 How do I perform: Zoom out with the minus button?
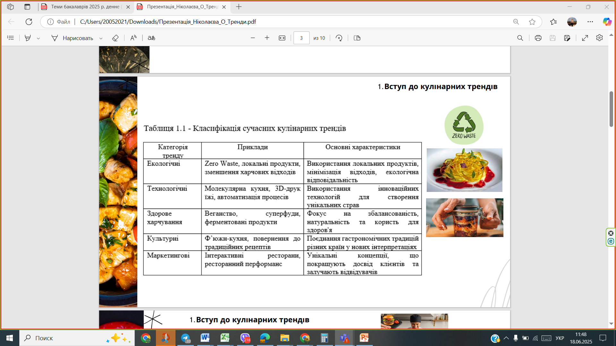pos(253,38)
